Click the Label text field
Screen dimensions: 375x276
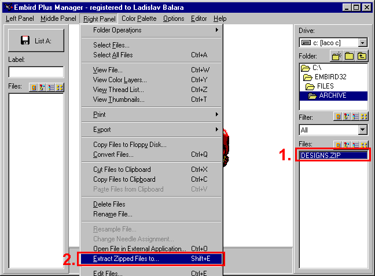tap(36, 72)
